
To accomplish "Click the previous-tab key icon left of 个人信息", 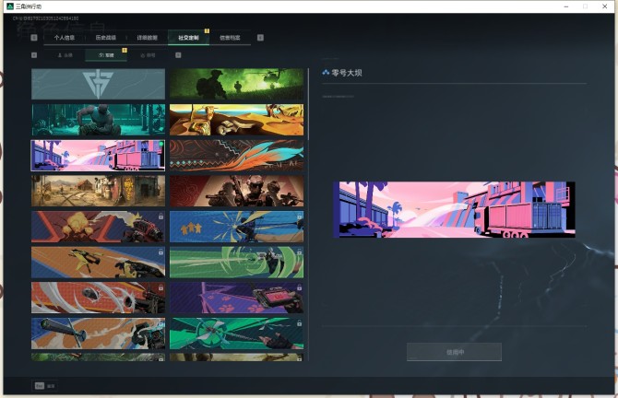I will (x=34, y=38).
